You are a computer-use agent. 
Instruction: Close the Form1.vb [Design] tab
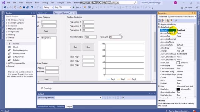(x=75, y=13)
